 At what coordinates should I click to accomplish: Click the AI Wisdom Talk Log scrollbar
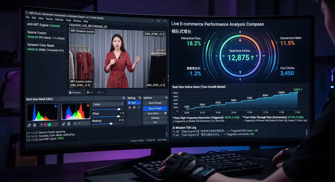click(306, 133)
